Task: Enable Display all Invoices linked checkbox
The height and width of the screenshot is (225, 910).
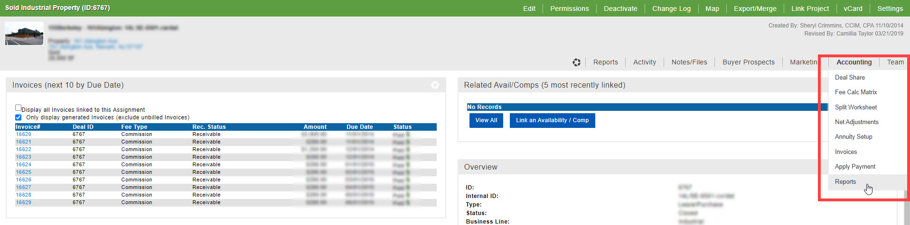Action: pyautogui.click(x=19, y=108)
